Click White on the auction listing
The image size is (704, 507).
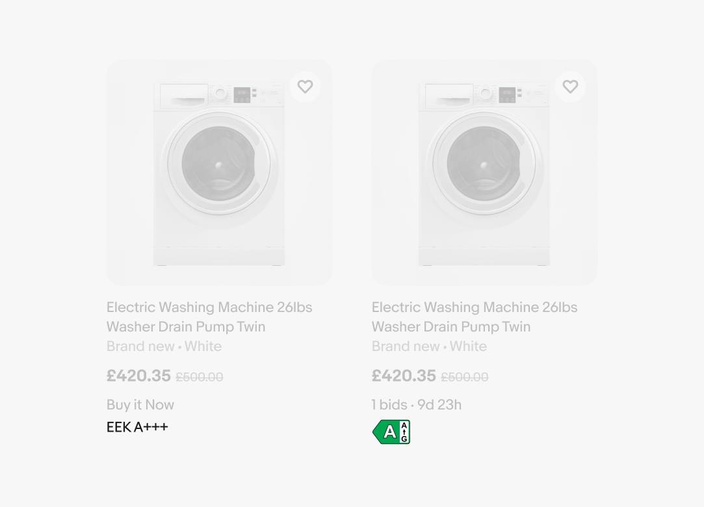pyautogui.click(x=468, y=346)
